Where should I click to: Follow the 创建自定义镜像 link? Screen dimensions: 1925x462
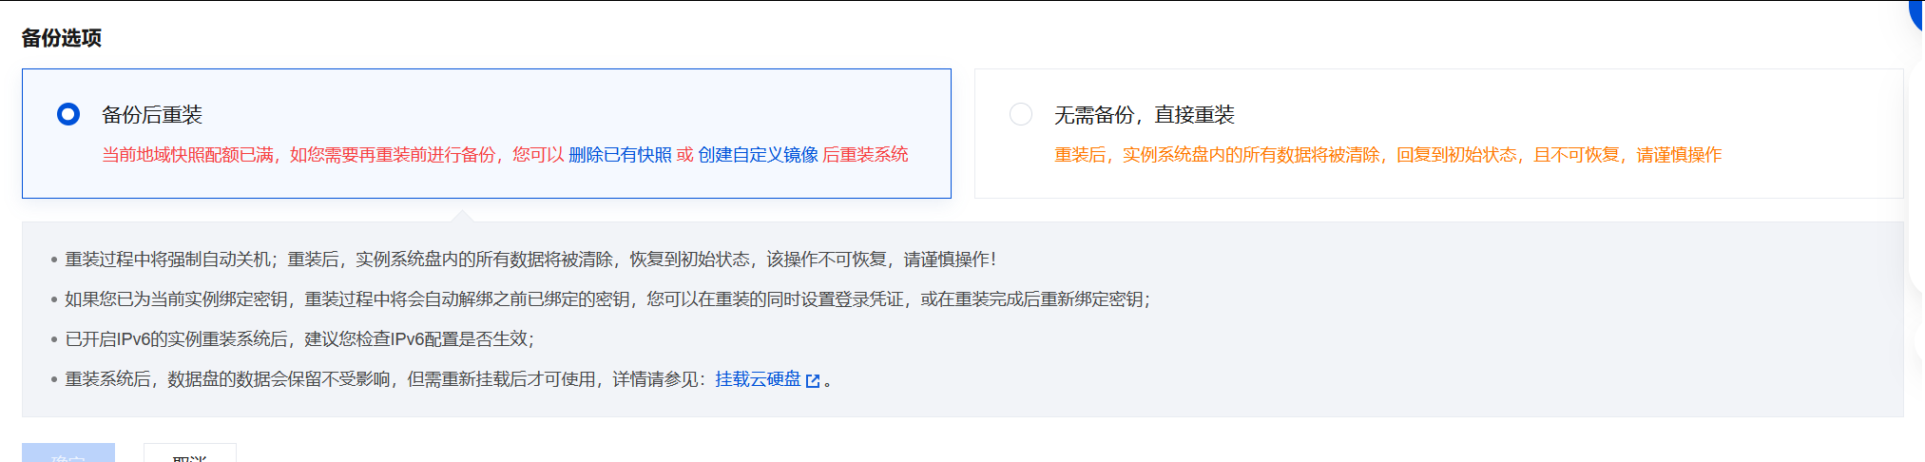point(758,155)
